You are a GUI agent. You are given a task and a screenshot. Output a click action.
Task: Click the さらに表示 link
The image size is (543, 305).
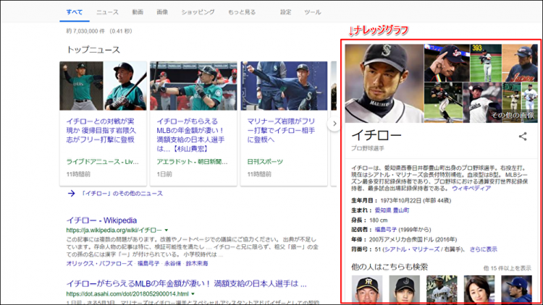pos(484,249)
